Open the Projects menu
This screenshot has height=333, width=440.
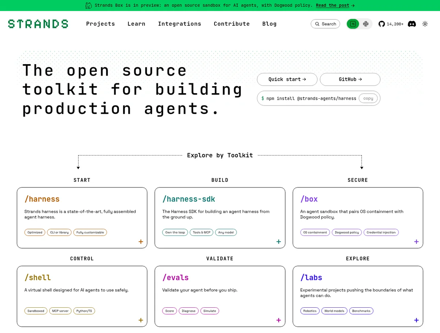(x=100, y=24)
